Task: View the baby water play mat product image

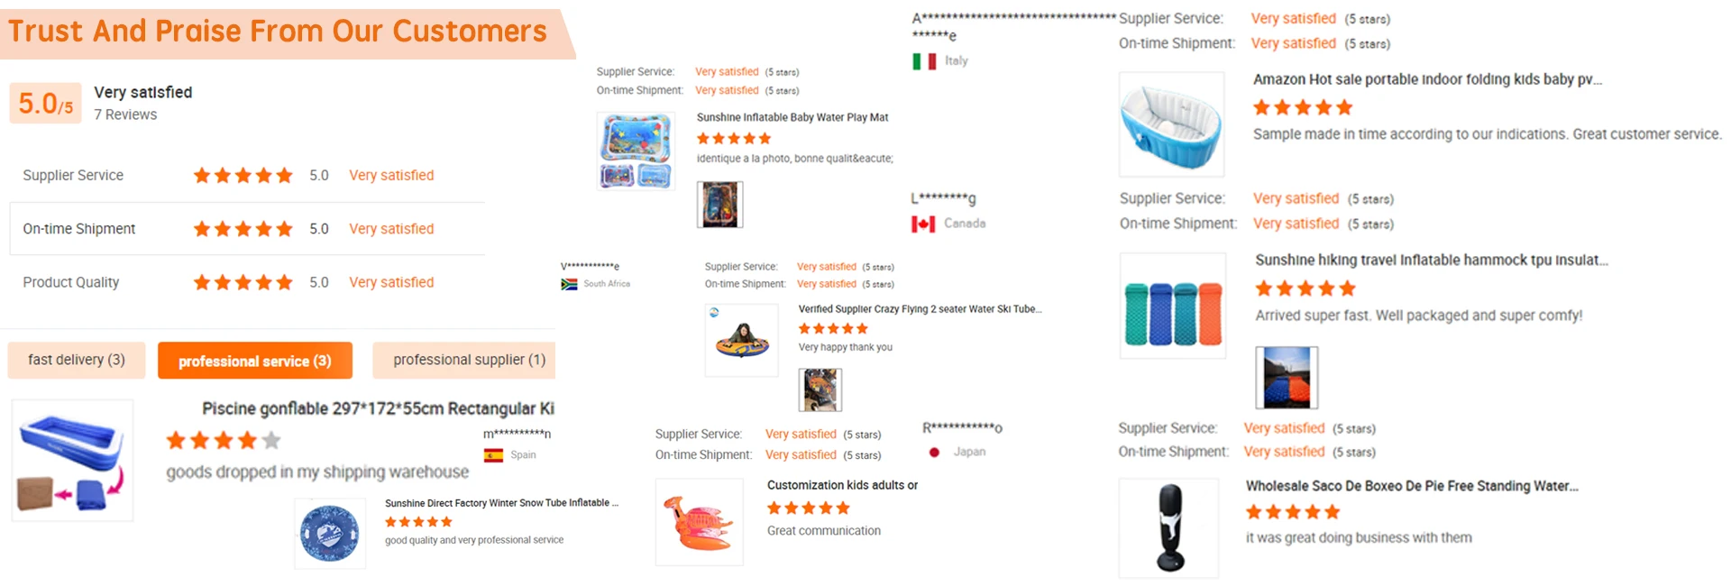Action: click(636, 151)
